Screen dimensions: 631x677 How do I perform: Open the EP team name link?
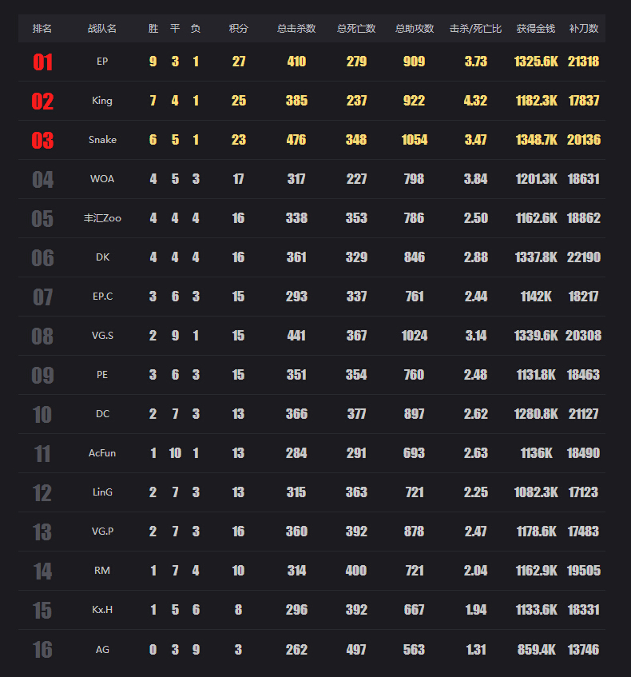tap(102, 62)
